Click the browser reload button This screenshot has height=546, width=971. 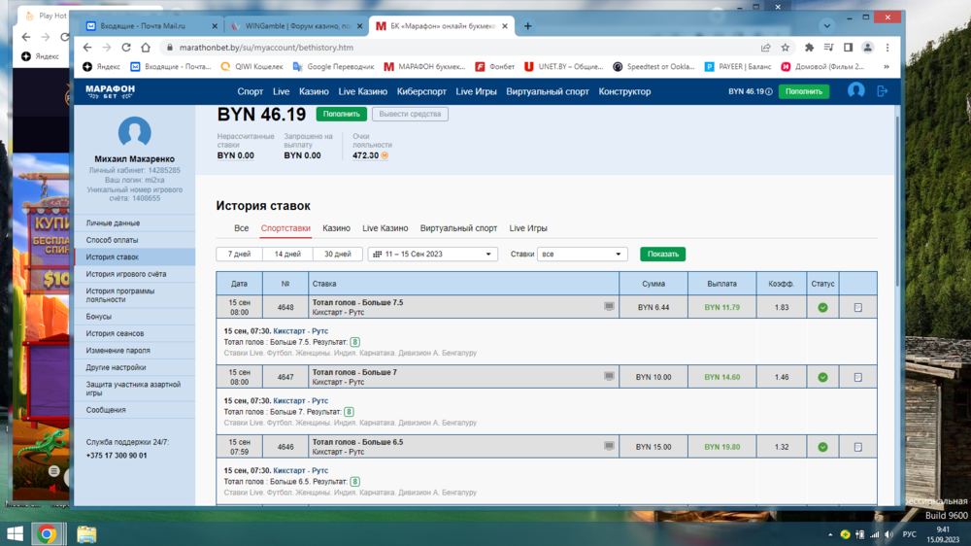(x=129, y=47)
